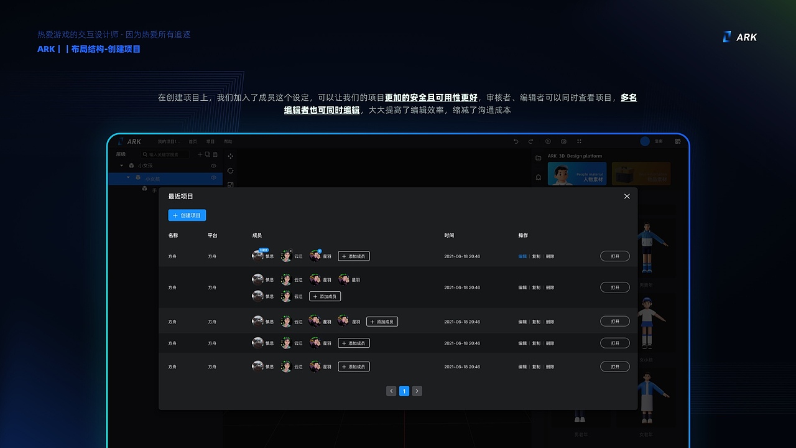Viewport: 796px width, 448px height.
Task: Open the 人物素材 category card
Action: (577, 174)
